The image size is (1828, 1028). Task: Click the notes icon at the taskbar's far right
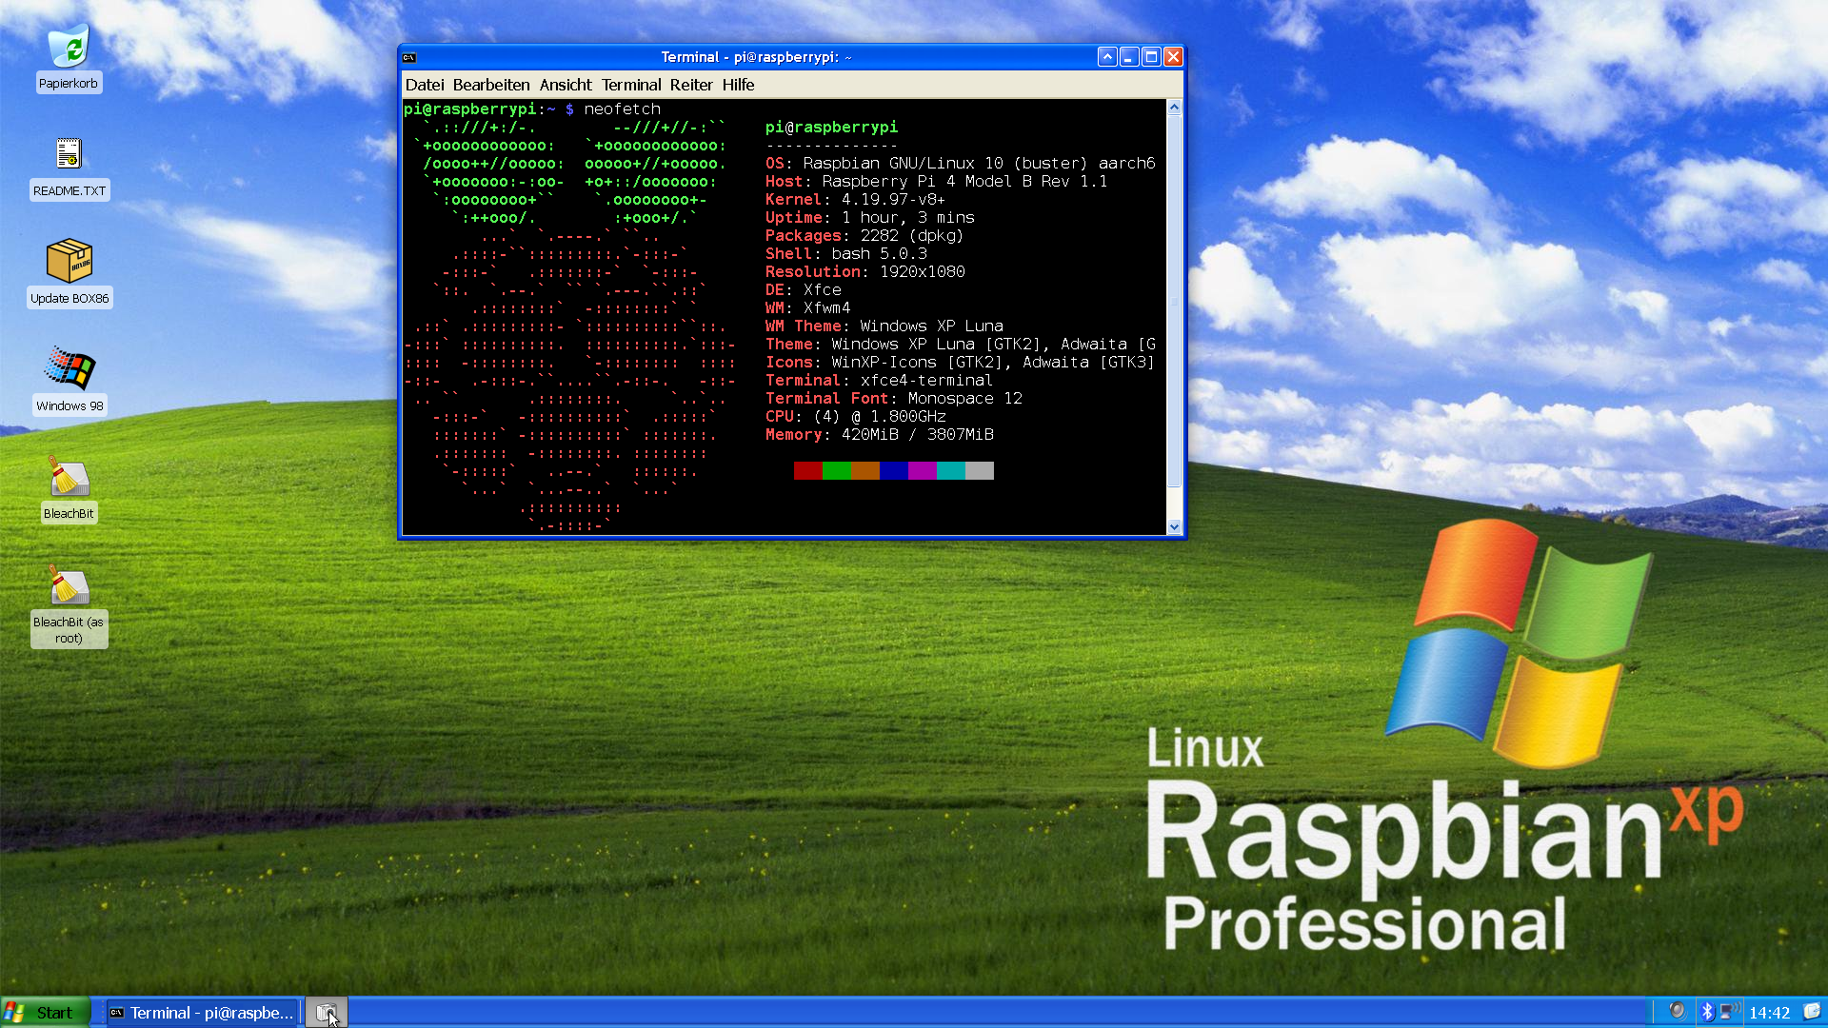coord(1812,1011)
